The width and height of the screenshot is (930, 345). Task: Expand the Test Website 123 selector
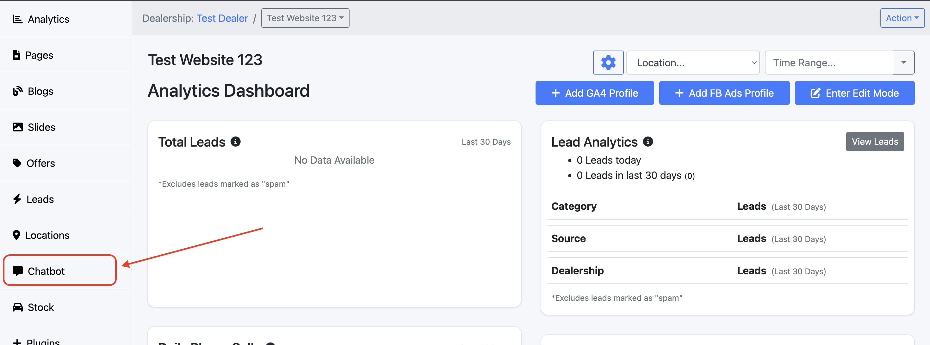click(x=305, y=18)
